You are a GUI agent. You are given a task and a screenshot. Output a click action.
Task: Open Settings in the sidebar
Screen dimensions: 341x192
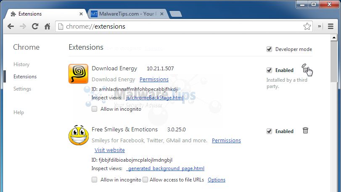(22, 89)
